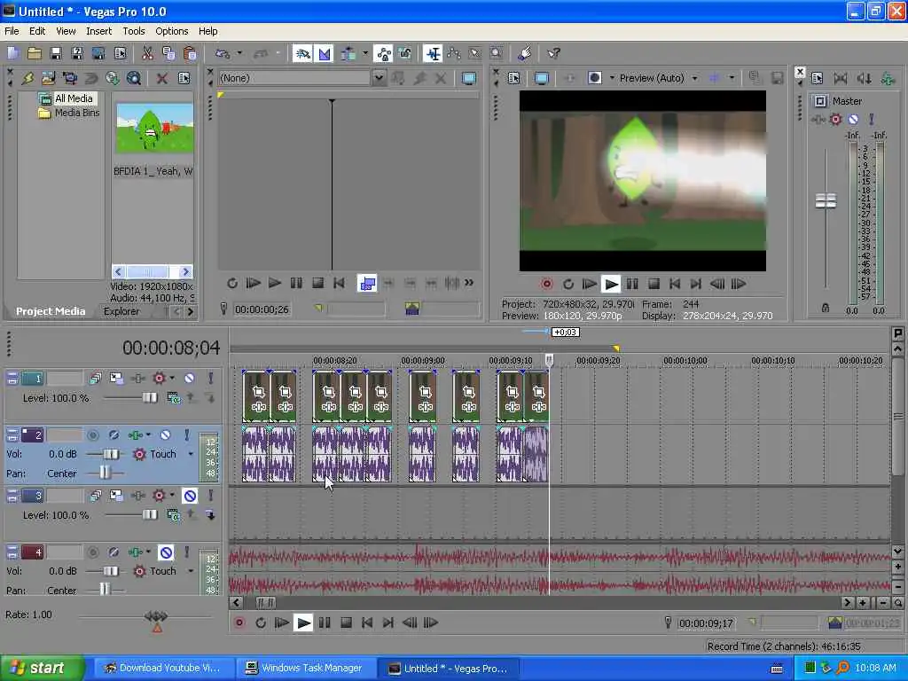Adjust the Master volume fader

coord(826,201)
